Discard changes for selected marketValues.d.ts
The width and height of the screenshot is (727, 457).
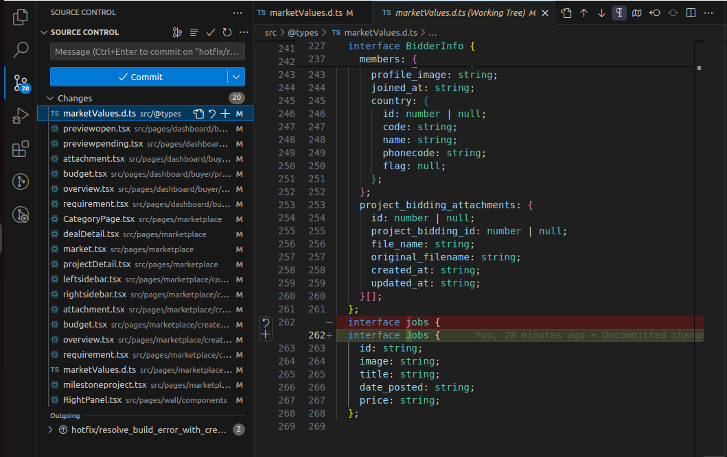[212, 114]
